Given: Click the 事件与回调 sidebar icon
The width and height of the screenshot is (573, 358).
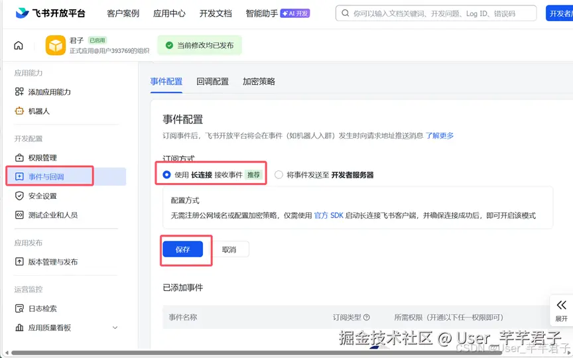Looking at the screenshot, I should 19,177.
